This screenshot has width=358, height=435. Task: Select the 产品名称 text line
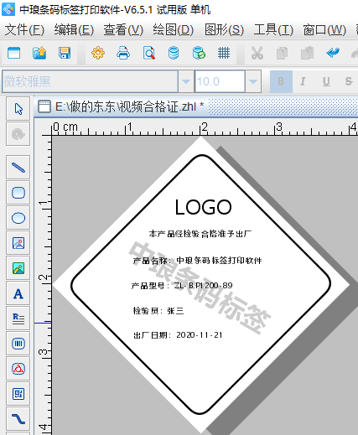tap(197, 261)
